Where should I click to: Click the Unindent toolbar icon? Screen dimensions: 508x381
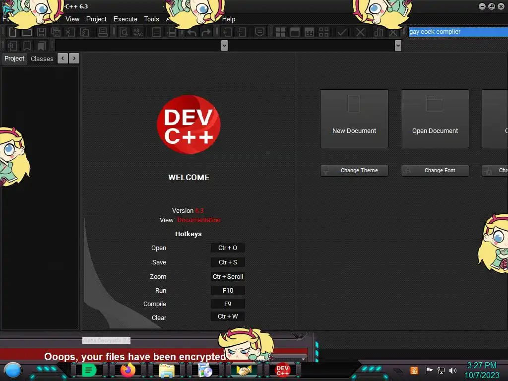pyautogui.click(x=242, y=32)
